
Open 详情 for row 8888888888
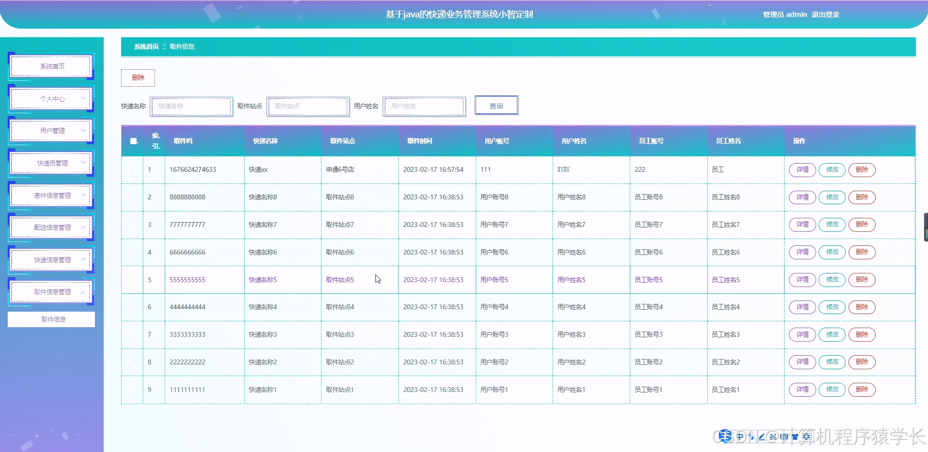click(803, 197)
